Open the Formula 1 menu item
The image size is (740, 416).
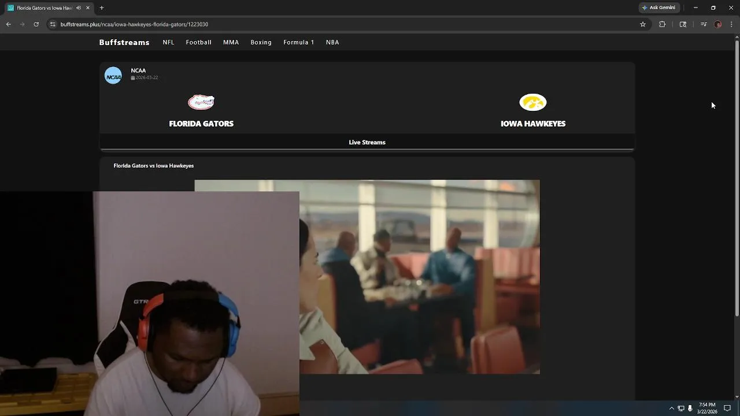(x=299, y=42)
